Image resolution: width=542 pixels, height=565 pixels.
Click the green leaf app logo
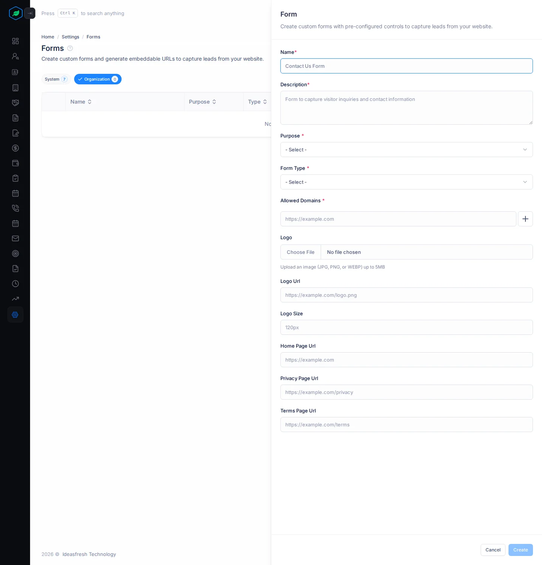click(x=16, y=13)
